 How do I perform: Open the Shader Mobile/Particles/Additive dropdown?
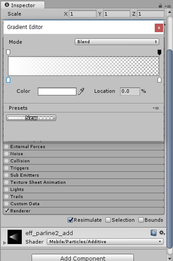[105, 241]
